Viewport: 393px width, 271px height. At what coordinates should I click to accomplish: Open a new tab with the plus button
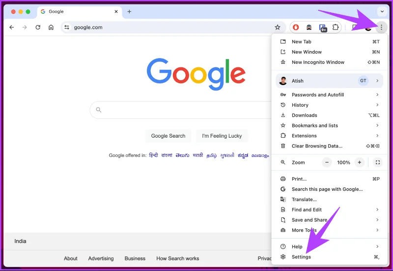point(129,11)
